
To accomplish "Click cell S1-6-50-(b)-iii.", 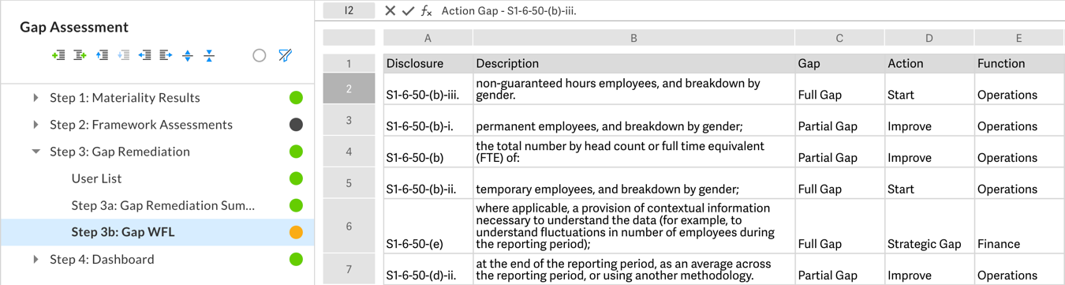I will point(428,88).
